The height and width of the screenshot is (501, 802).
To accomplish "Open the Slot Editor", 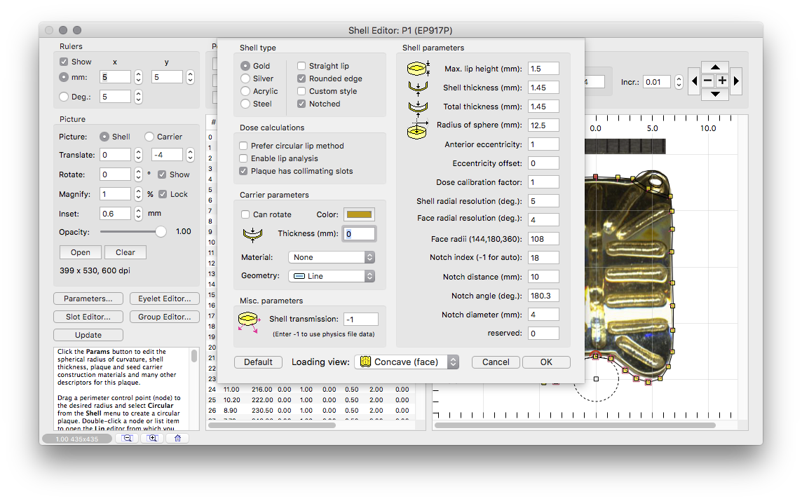I will point(88,317).
